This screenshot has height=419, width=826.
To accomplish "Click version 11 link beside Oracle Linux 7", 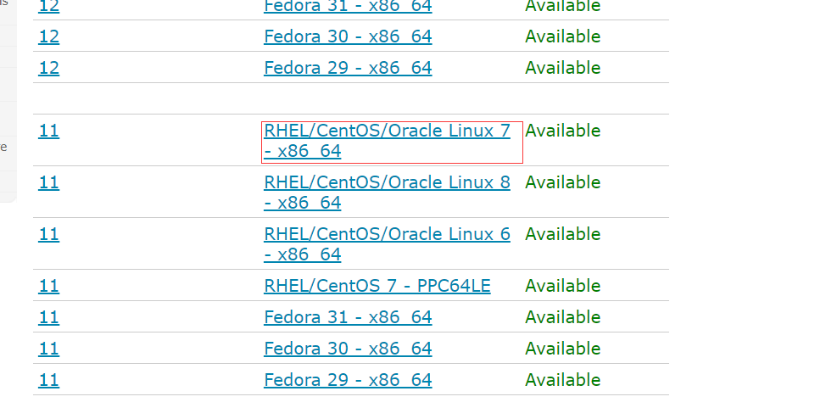I will coord(49,131).
